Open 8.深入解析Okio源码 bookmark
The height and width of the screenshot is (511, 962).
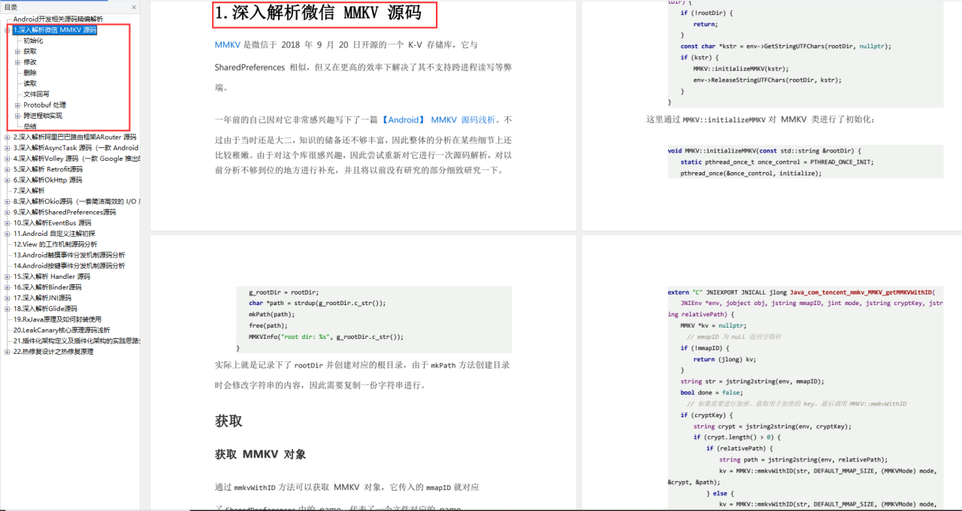76,201
